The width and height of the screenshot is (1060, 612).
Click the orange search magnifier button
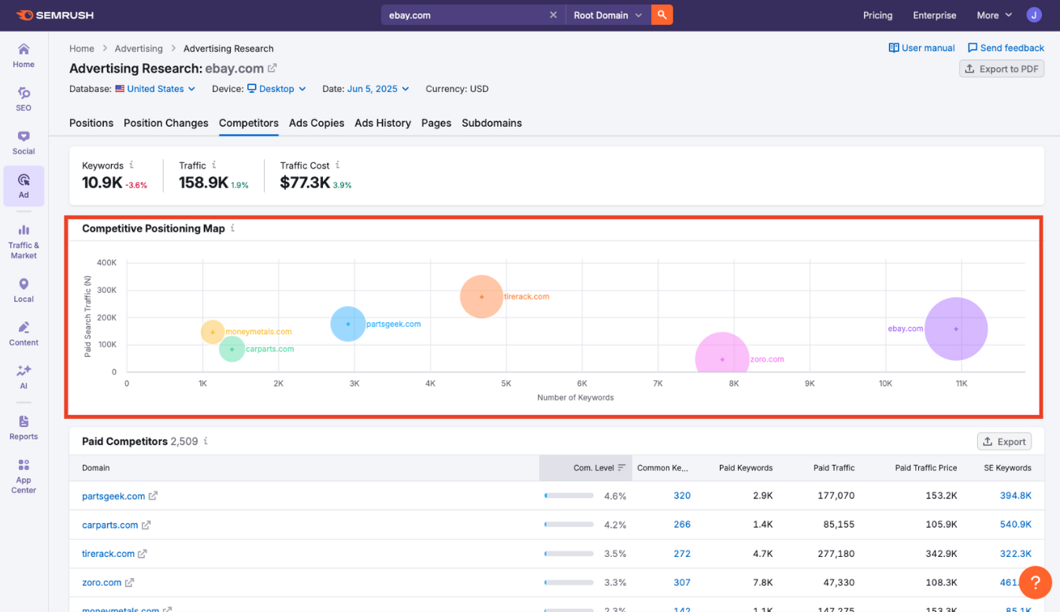(x=662, y=15)
